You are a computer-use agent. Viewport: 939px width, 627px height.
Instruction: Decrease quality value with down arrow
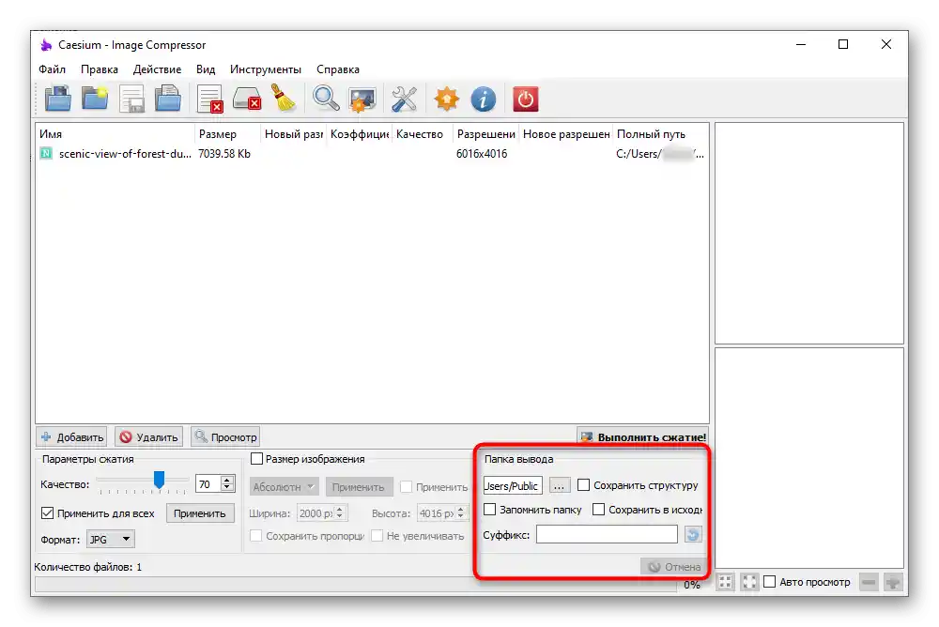click(227, 487)
